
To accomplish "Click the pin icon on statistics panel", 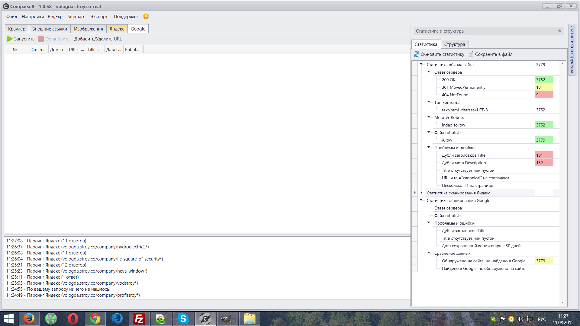I will 559,31.
